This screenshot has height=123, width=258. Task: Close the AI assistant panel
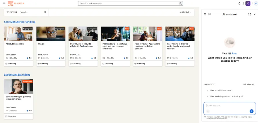click(x=254, y=14)
